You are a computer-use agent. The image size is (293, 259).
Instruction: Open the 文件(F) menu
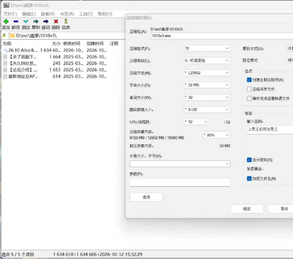tap(10, 14)
